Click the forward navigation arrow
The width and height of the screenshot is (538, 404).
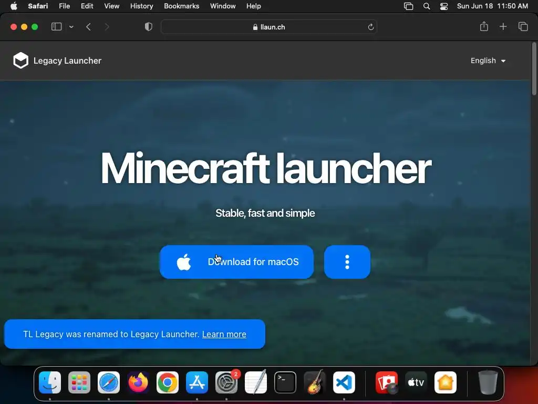107,27
